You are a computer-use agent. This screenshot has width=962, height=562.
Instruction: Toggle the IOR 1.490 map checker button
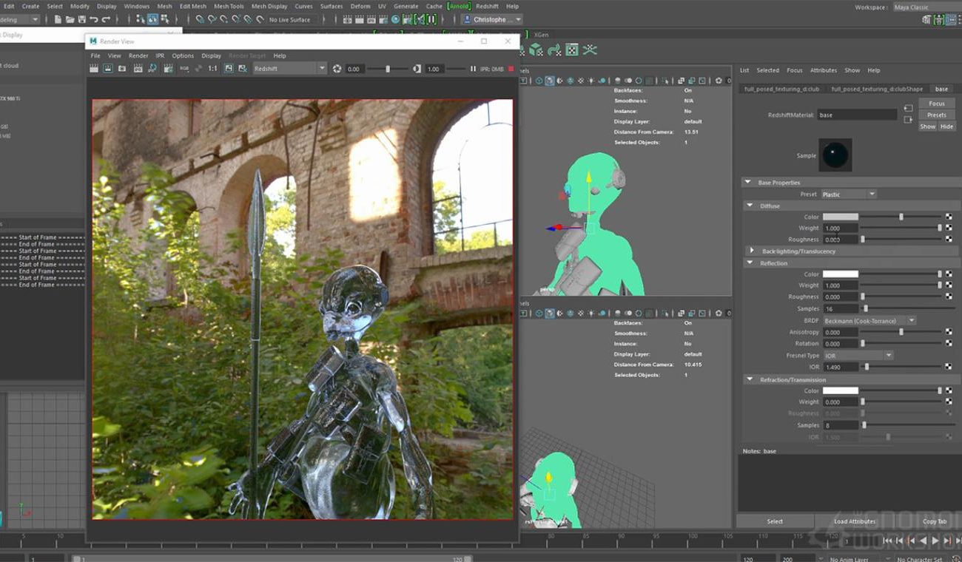(949, 367)
